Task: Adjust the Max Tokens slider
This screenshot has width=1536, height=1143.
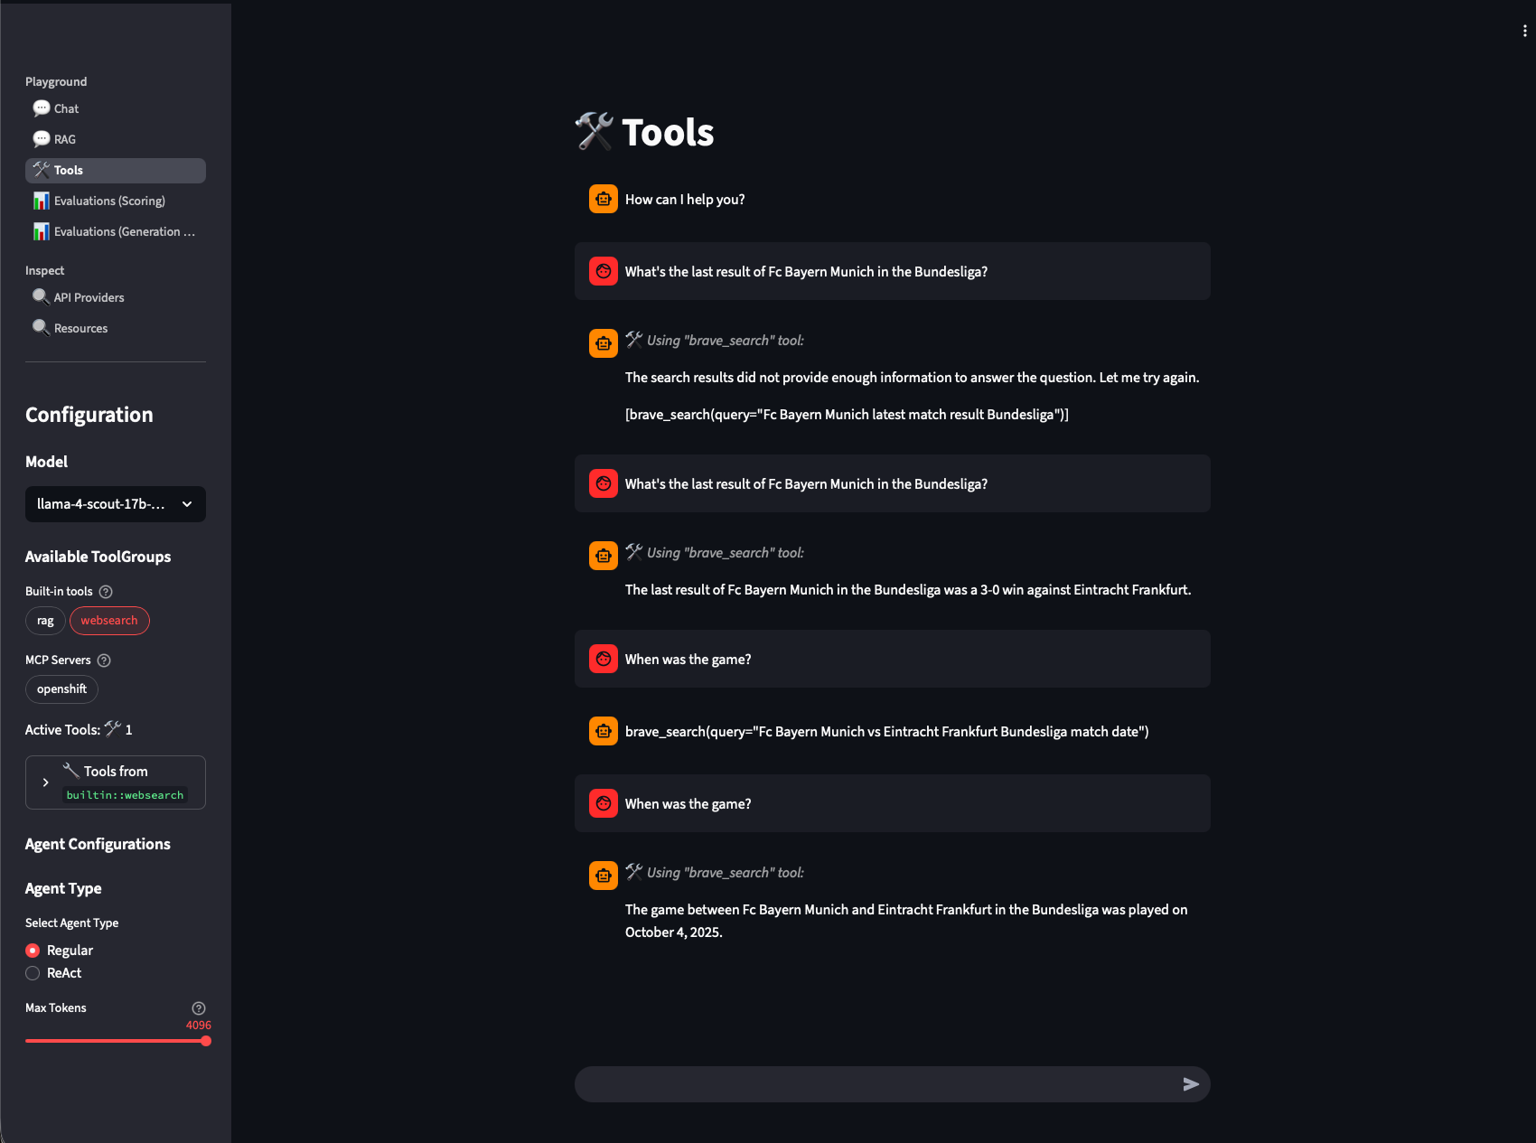Action: point(206,1041)
